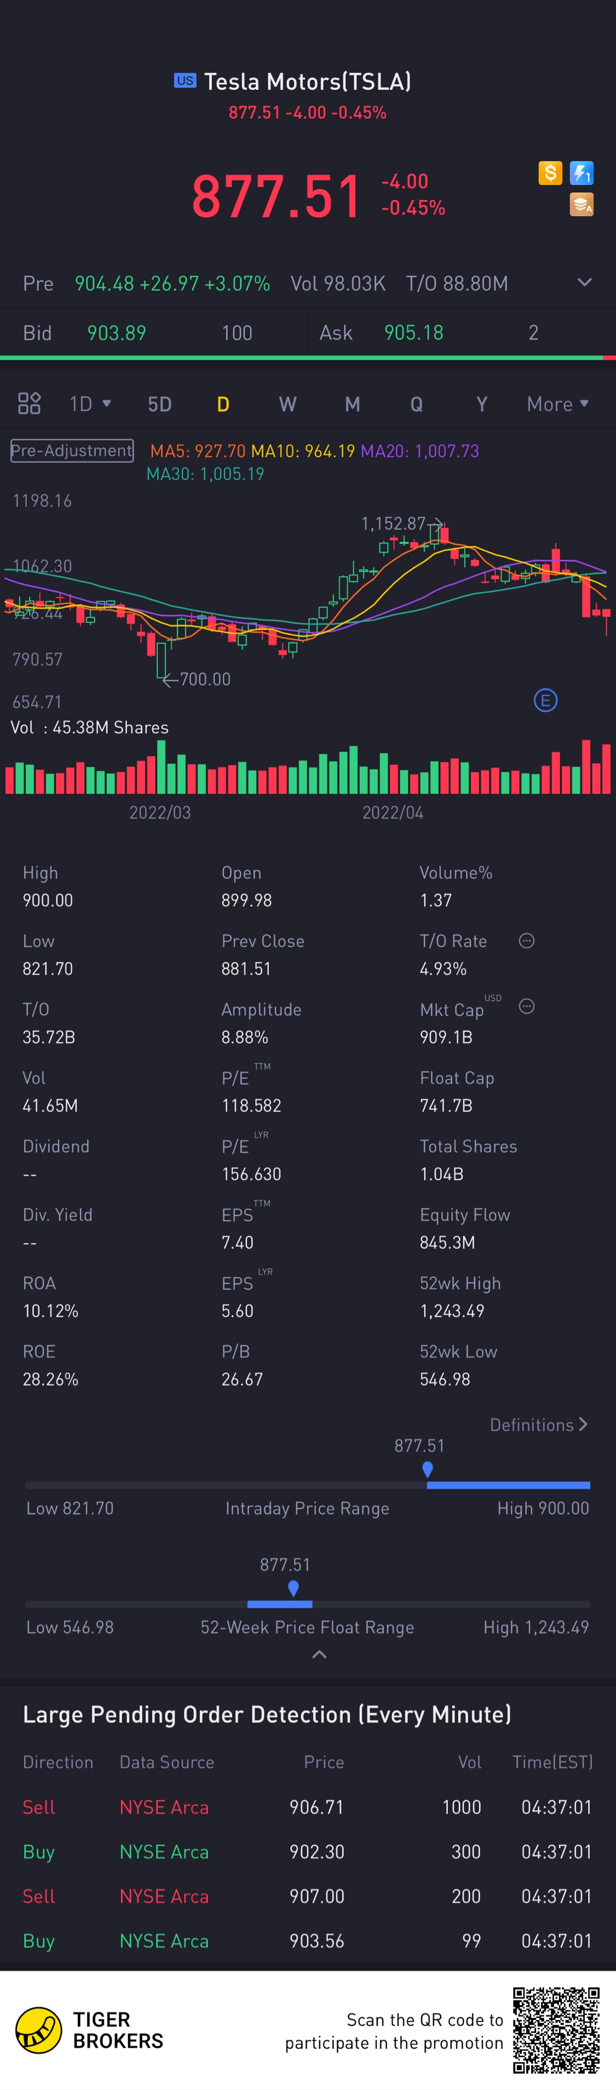This screenshot has height=2090, width=616.
Task: Tap the blue lightning bolt icon
Action: point(582,173)
